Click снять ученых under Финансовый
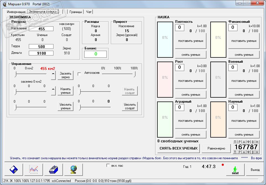The image size is (266, 185). click(x=244, y=55)
